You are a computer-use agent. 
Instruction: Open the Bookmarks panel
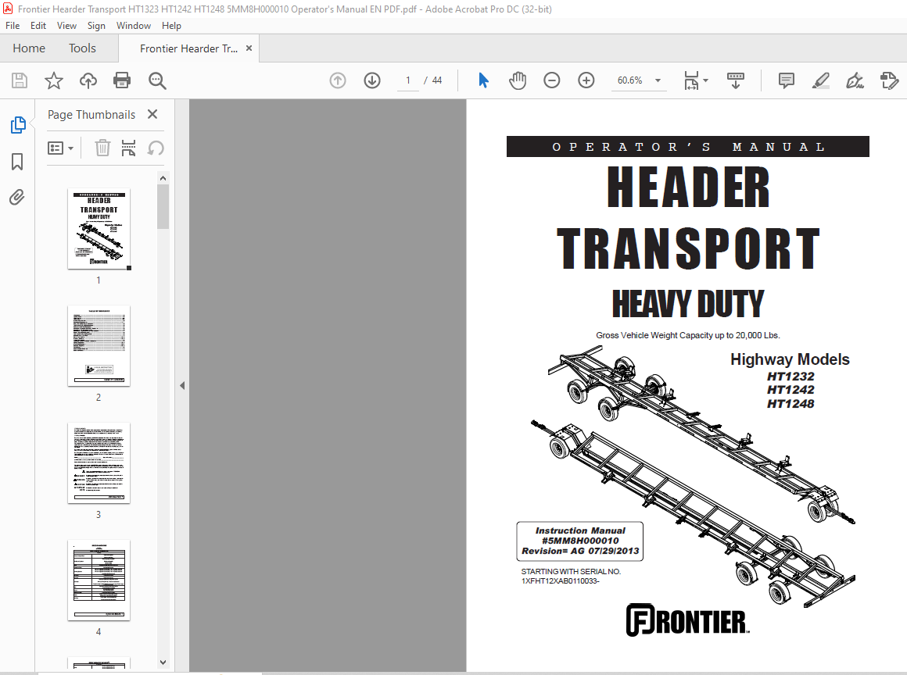[x=17, y=162]
